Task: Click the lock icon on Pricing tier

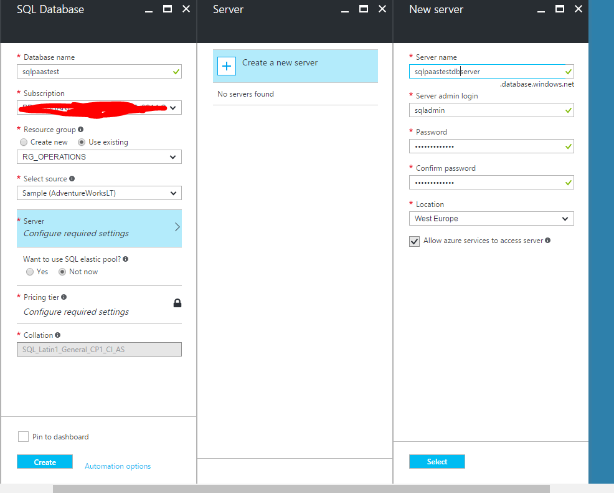Action: point(177,302)
